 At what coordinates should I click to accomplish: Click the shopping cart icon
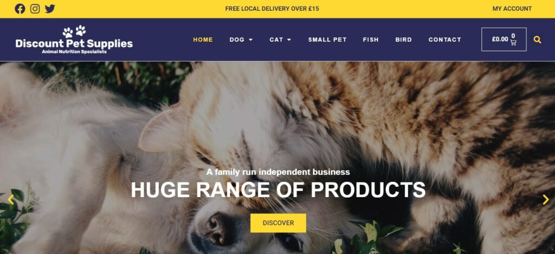tap(513, 42)
